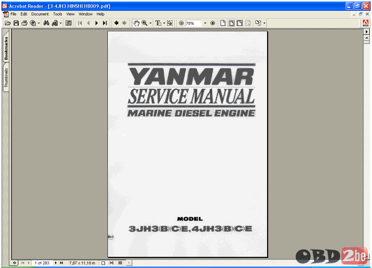372x268 pixels.
Task: Go to the previous view arrow
Action: click(116, 23)
